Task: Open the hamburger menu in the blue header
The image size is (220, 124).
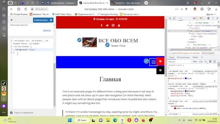Action: tap(154, 62)
